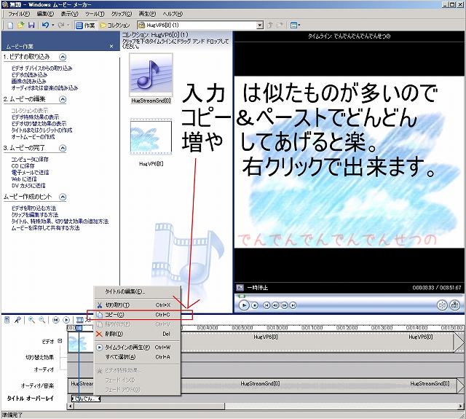Choose すべて選択(A) in context menu
The image size is (466, 419).
pyautogui.click(x=138, y=357)
